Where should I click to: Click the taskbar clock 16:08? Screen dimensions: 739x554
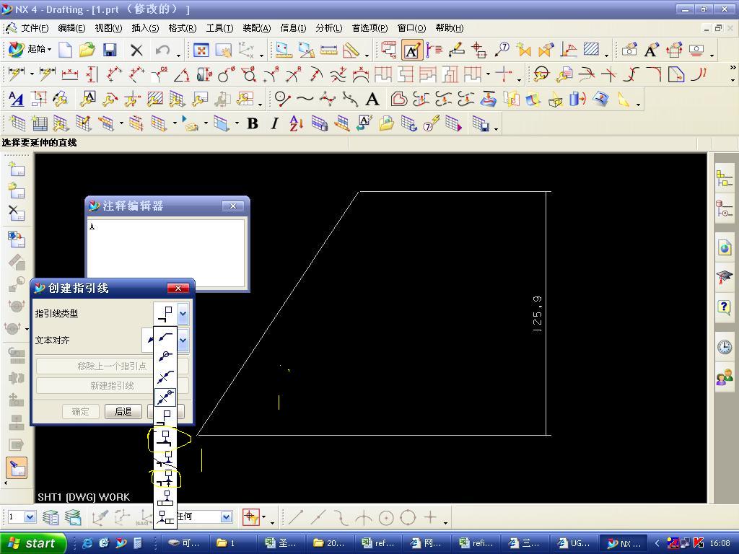point(720,543)
